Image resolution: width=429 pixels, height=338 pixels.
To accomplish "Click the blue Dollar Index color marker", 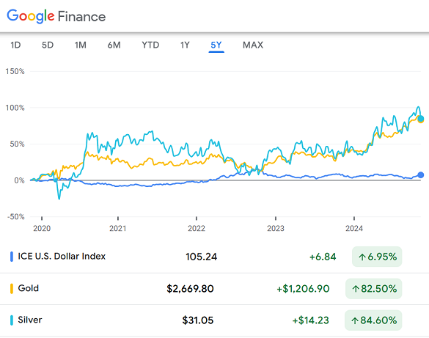I will tap(12, 257).
